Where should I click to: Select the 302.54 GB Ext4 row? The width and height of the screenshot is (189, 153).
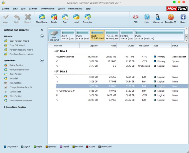coord(122,100)
